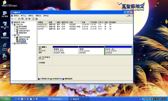Select 磁碟管理 Disk Management in the tree

[22, 41]
